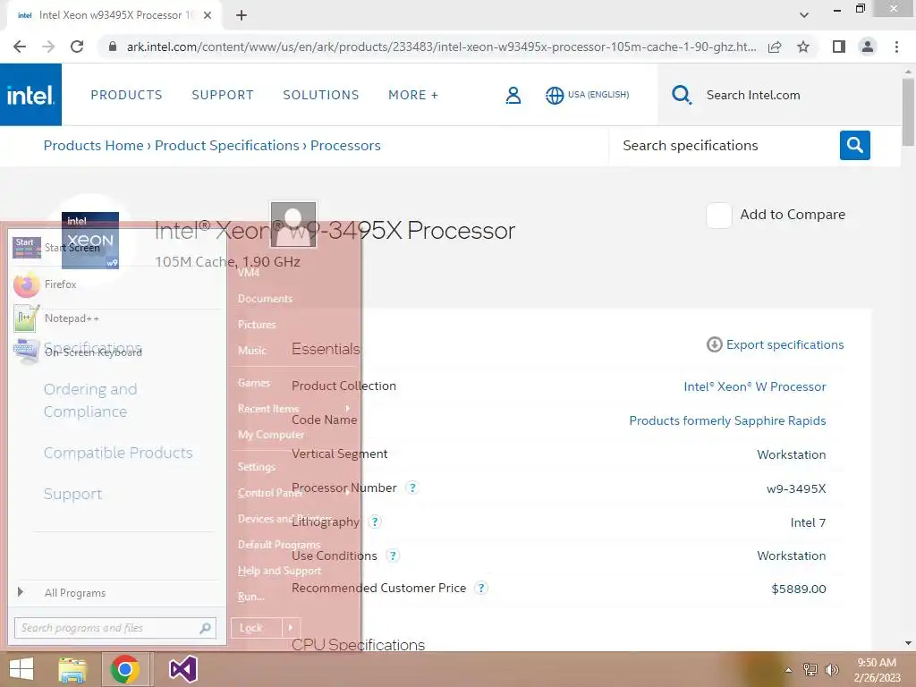Viewport: 916px width, 687px height.
Task: Open Recommended Customer Price help icon
Action: (480, 588)
